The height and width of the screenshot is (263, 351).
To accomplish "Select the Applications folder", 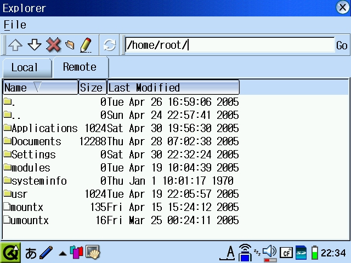I will point(44,128).
